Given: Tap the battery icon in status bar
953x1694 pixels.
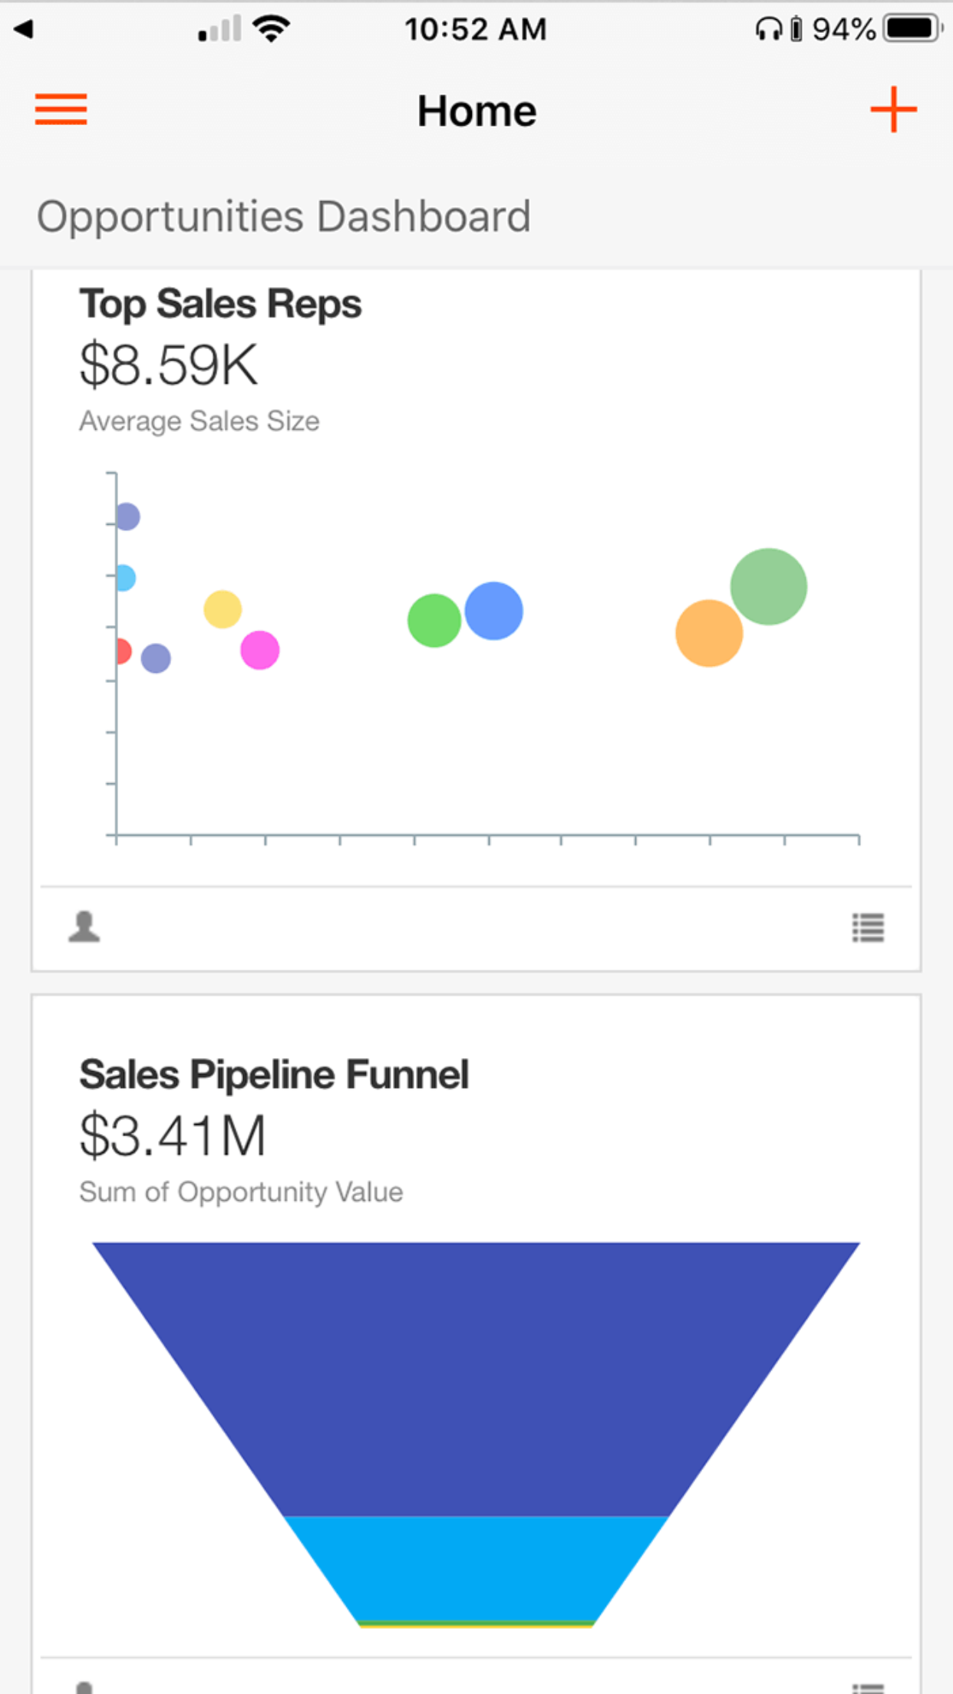Looking at the screenshot, I should (x=912, y=29).
